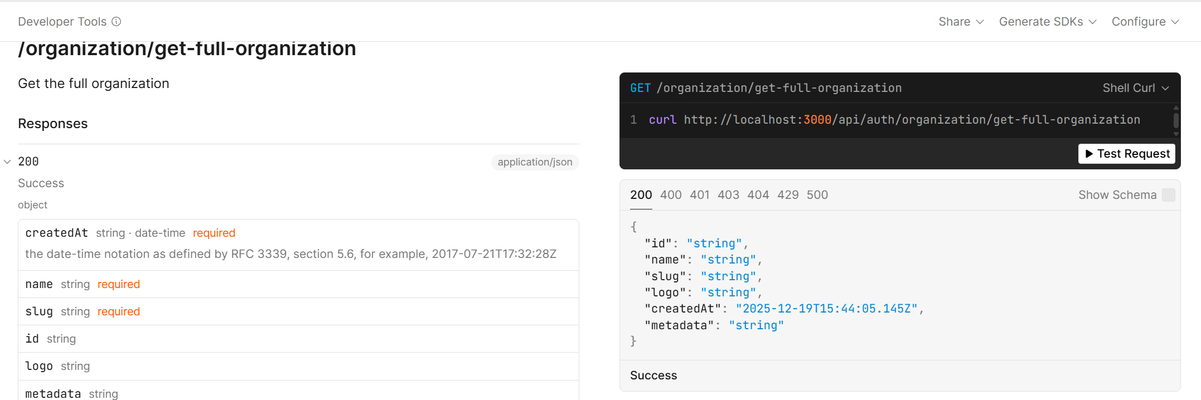Collapse the 200 response section chevron
1201x400 pixels.
7,162
